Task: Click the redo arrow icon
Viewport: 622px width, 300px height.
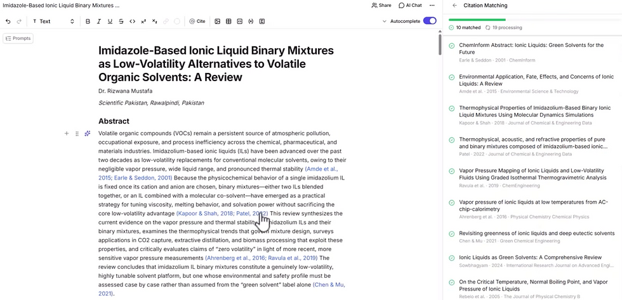Action: (x=18, y=22)
